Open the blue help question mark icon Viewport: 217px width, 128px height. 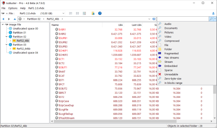pyautogui.click(x=100, y=13)
